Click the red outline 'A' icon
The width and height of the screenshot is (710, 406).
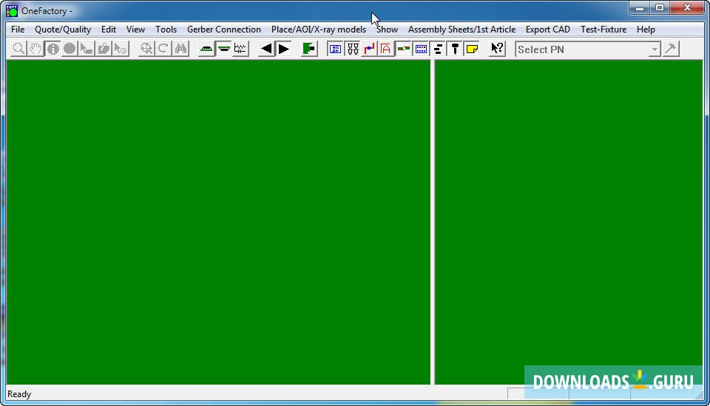point(386,49)
